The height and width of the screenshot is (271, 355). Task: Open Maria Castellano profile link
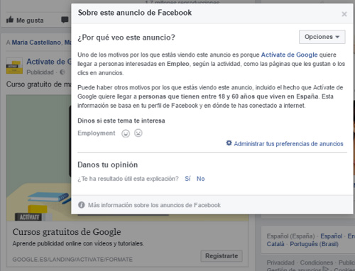coord(36,43)
